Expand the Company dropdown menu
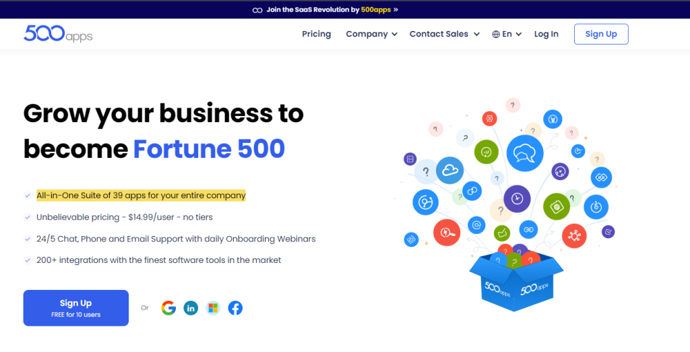Viewport: 690px width, 352px height. [371, 34]
